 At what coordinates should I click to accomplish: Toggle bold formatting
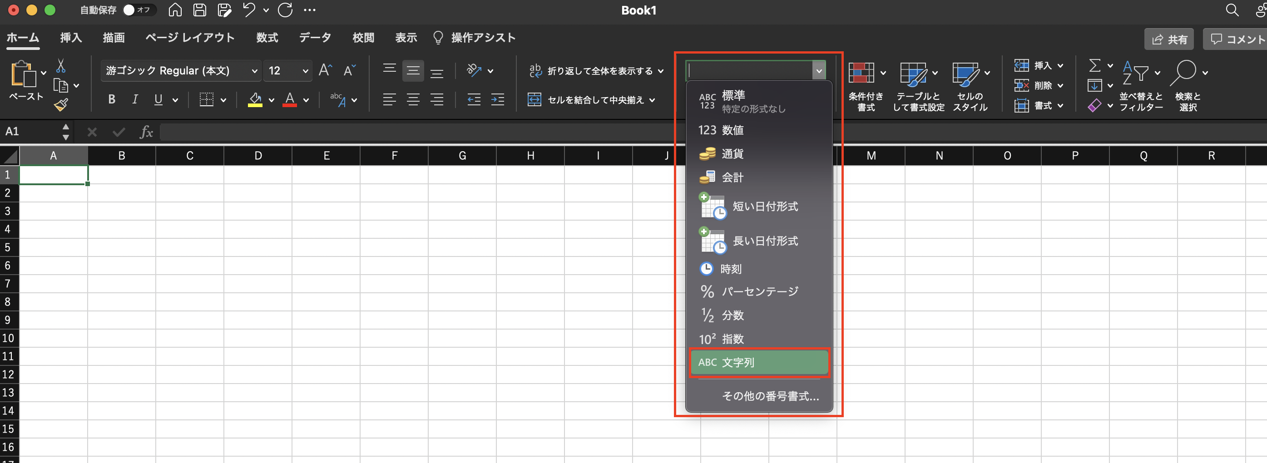[x=112, y=100]
